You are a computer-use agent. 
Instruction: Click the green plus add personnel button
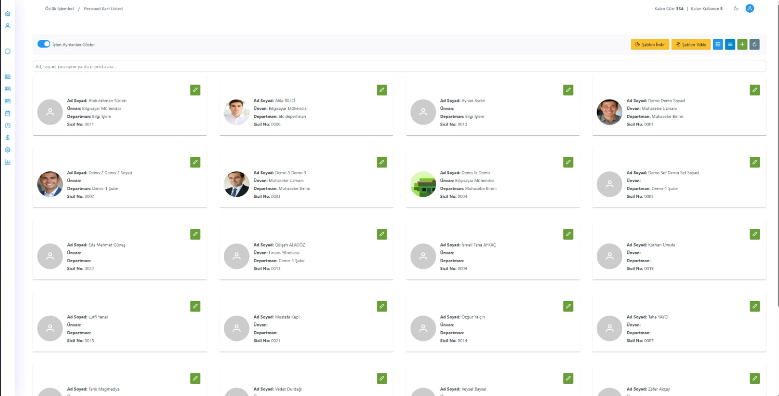tap(742, 45)
